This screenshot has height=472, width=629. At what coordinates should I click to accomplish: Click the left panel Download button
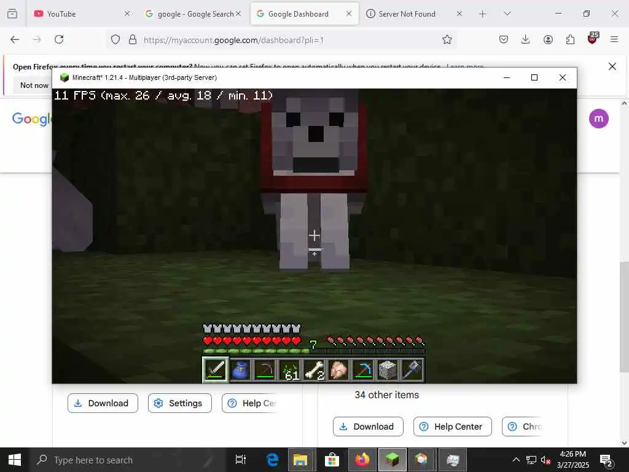(x=103, y=403)
